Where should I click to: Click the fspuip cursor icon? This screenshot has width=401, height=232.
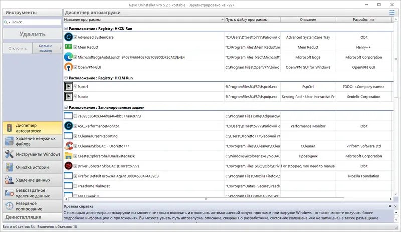click(68, 96)
